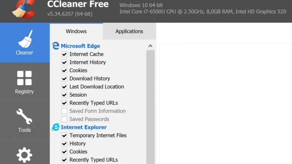This screenshot has height=164, width=292.
Task: Uncheck Internet Explorer Recently Typed URLs checkbox
Action: (x=64, y=160)
